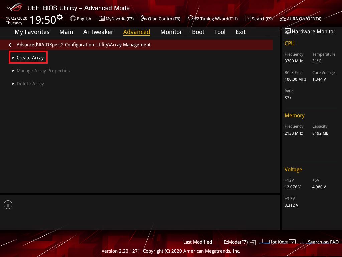This screenshot has width=342, height=257.
Task: Click CPU frequency value 3700 MHz
Action: point(293,61)
